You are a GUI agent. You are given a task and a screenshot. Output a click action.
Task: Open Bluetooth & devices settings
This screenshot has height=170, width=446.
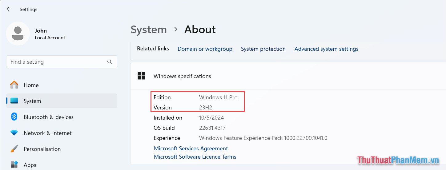coord(62,117)
